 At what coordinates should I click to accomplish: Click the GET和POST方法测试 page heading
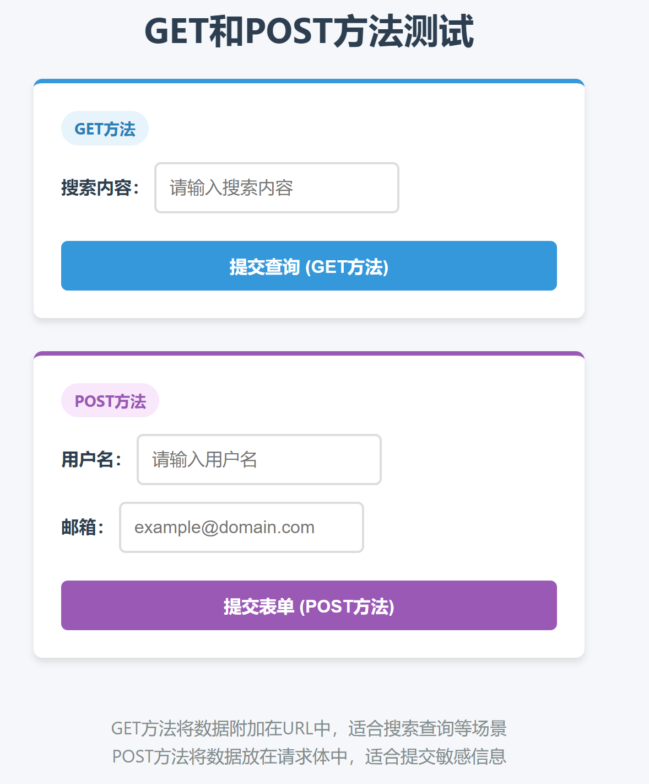tap(309, 31)
